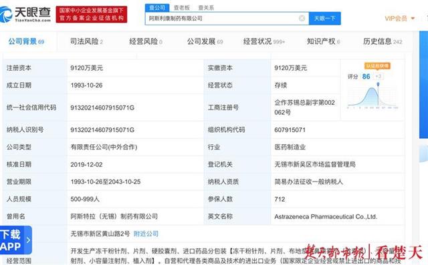Select English name Astrazeneca Pharmaceutical Co.,Ltd.

326,216
